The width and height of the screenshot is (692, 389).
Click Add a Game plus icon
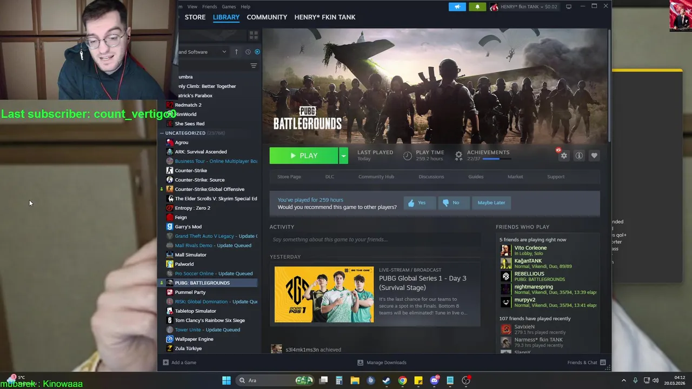(x=166, y=363)
